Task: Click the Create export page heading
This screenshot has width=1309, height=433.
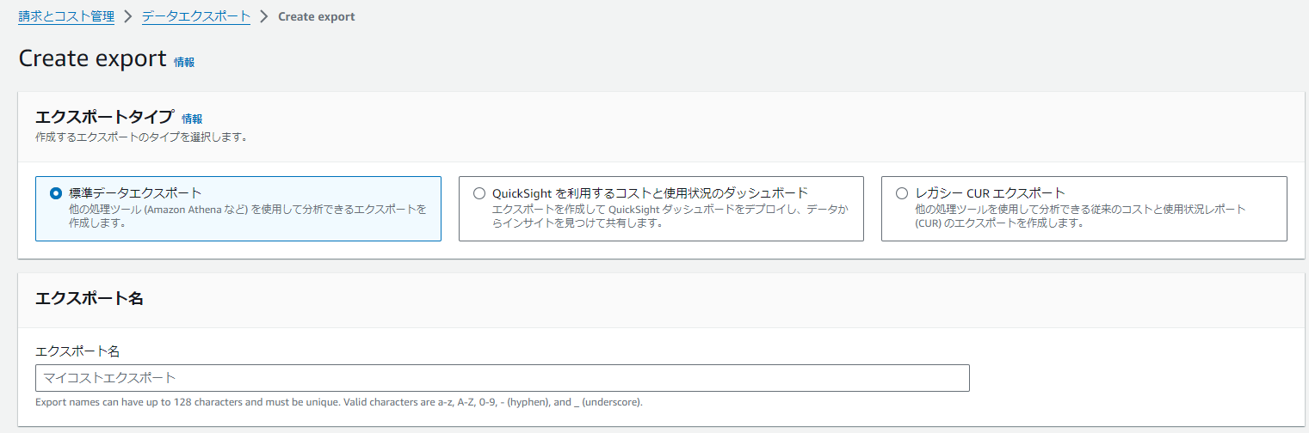Action: [92, 58]
